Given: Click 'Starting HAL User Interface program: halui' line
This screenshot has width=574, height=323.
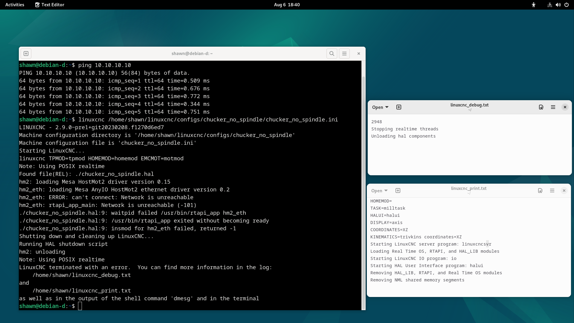Looking at the screenshot, I should [x=427, y=266].
